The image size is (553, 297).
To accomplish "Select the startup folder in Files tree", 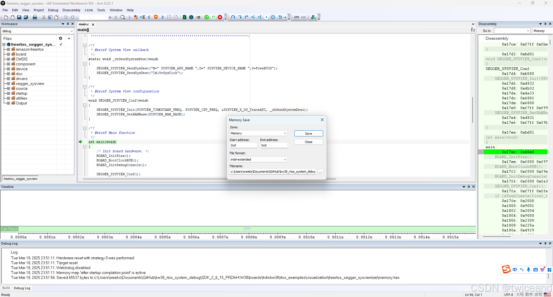I will pos(21,93).
